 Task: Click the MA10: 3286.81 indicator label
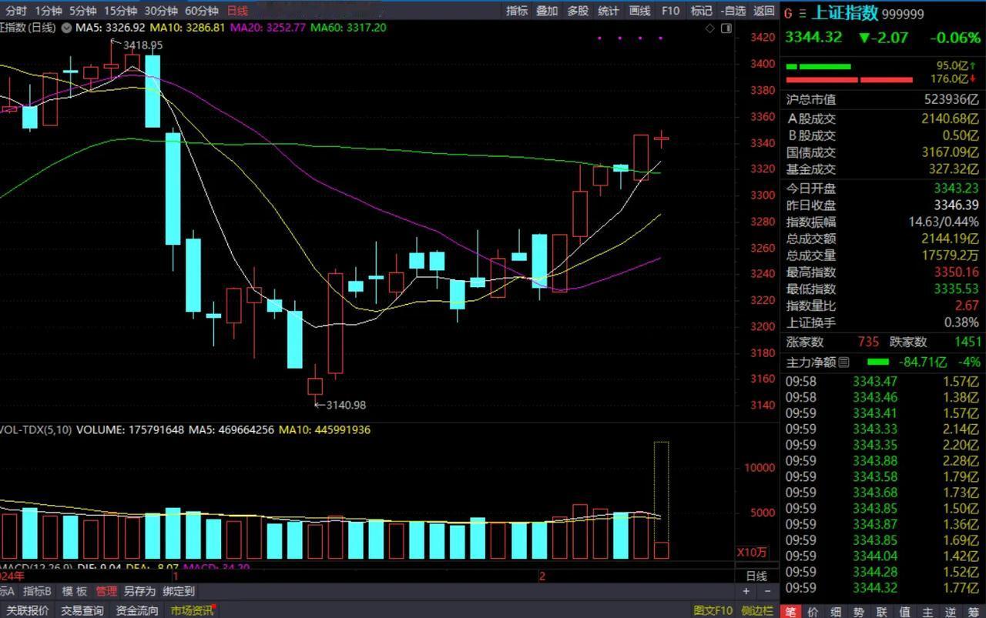187,28
